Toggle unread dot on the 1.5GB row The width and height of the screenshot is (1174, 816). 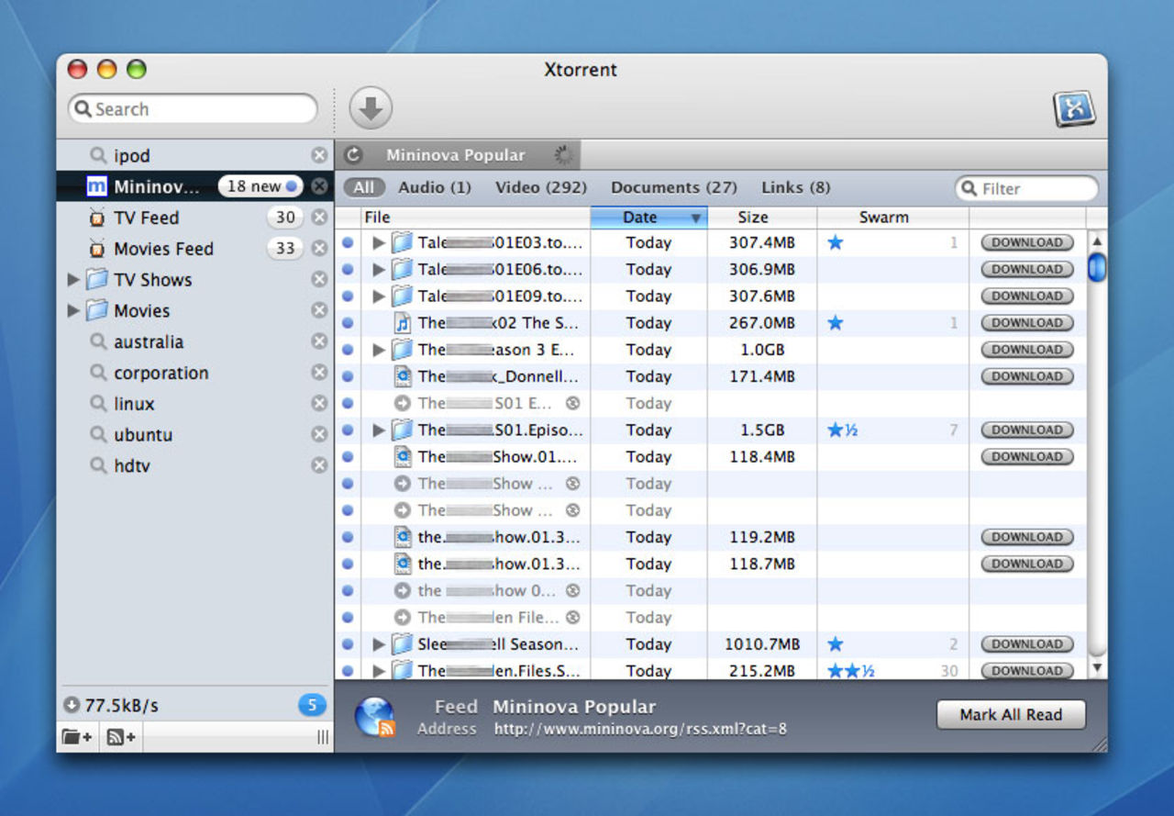click(x=348, y=430)
